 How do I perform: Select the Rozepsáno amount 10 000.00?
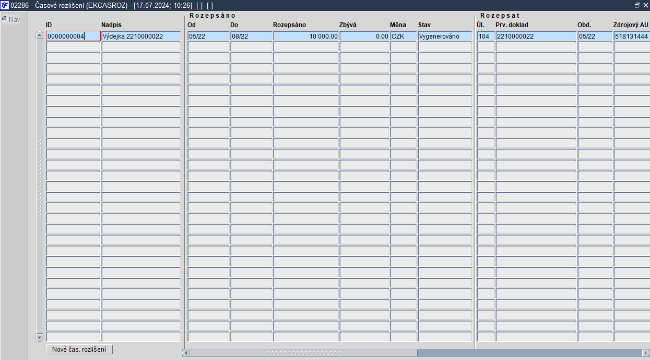[x=306, y=36]
